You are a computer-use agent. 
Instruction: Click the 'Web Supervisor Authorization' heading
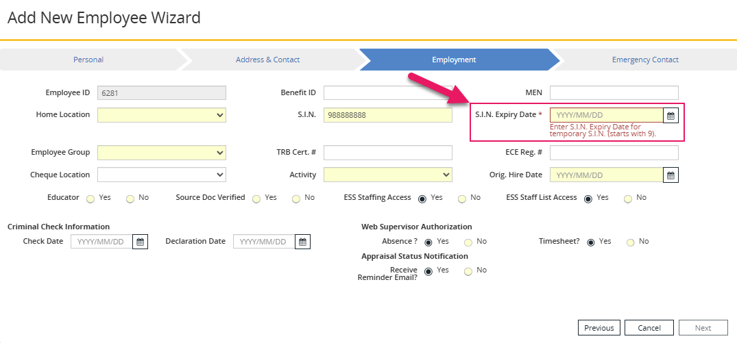coord(416,227)
